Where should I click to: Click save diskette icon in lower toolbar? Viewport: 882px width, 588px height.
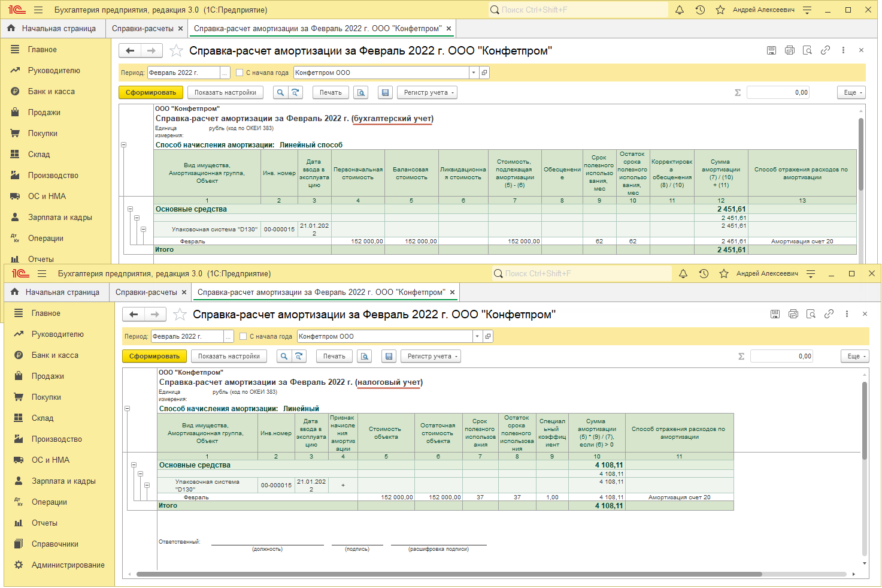pyautogui.click(x=389, y=356)
